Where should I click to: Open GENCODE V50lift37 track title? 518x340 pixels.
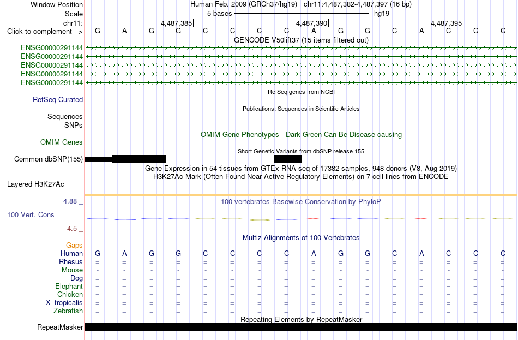coord(301,40)
